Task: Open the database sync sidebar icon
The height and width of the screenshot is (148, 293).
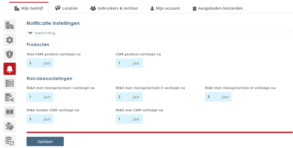Action: point(10,141)
